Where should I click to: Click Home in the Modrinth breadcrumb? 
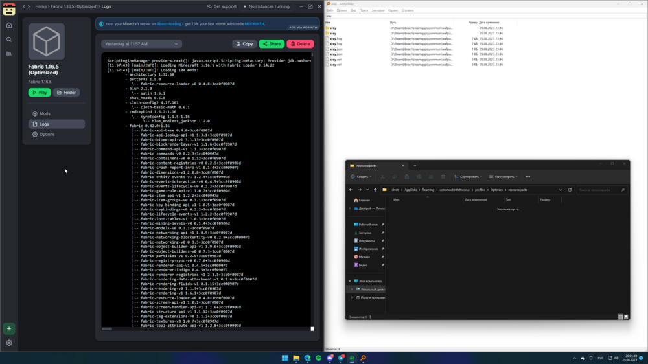(41, 6)
